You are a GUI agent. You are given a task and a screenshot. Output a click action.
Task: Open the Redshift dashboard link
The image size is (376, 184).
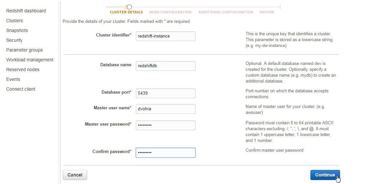[26, 11]
